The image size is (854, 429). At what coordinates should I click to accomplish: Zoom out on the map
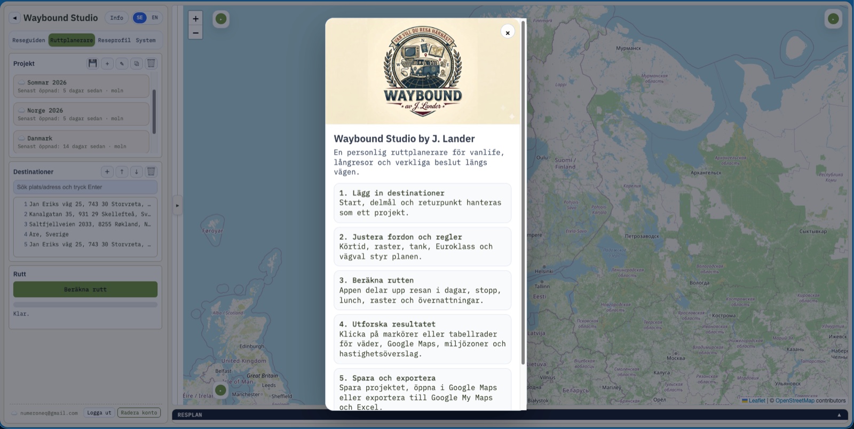click(x=195, y=33)
